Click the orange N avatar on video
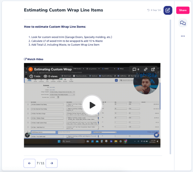193x172 pixels. [30, 69]
